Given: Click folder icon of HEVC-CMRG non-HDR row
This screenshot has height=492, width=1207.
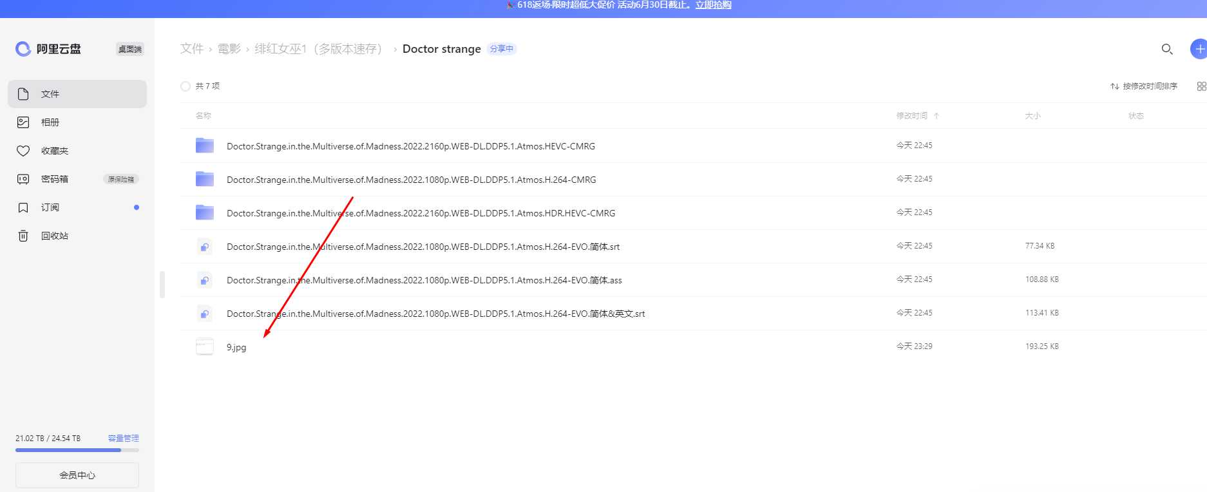Looking at the screenshot, I should click(205, 146).
